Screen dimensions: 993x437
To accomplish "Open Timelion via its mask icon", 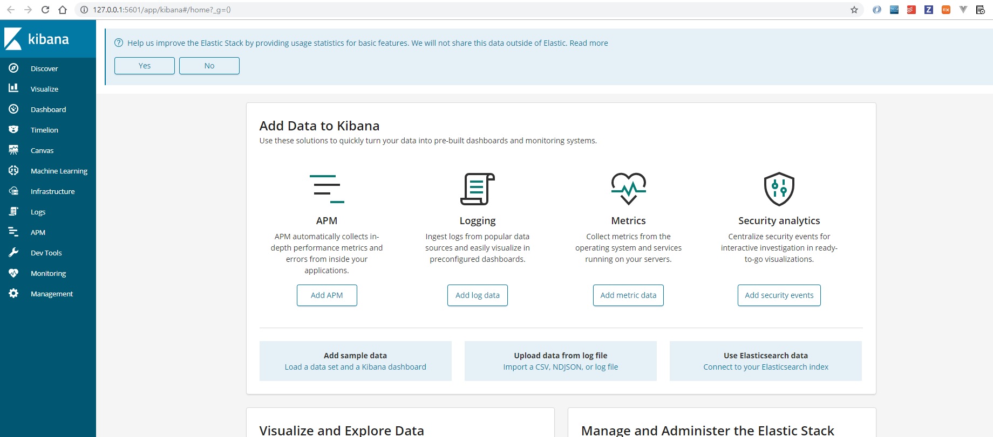I will coord(13,129).
